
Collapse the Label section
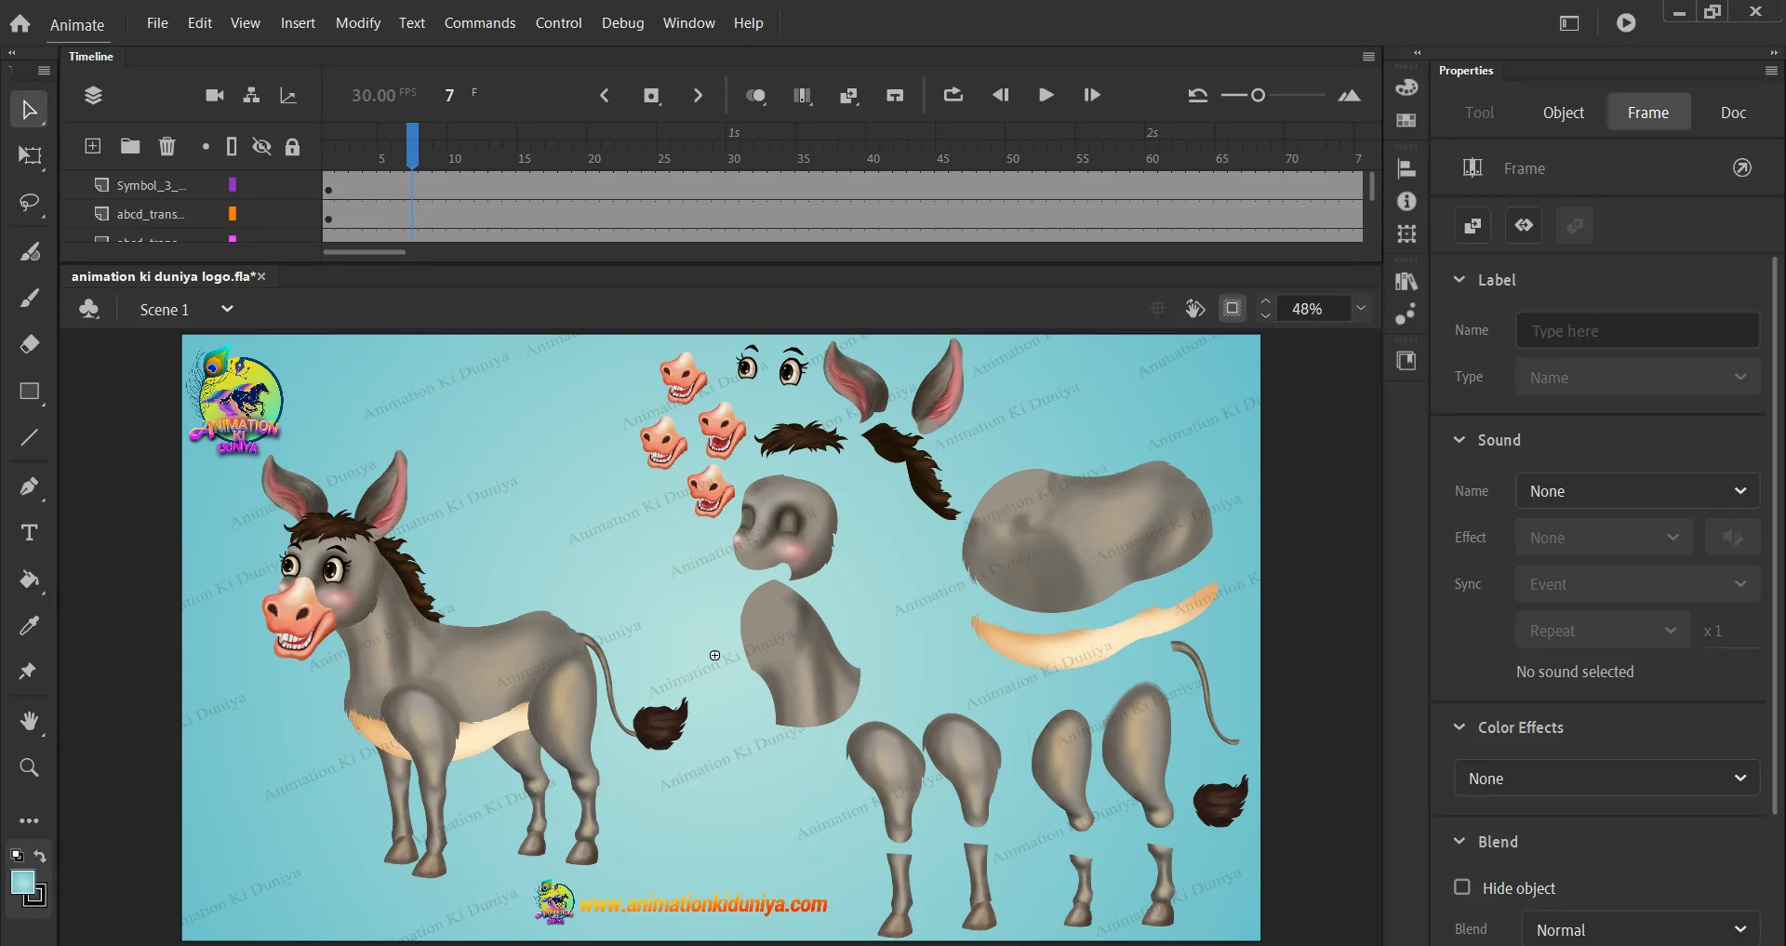click(x=1459, y=280)
